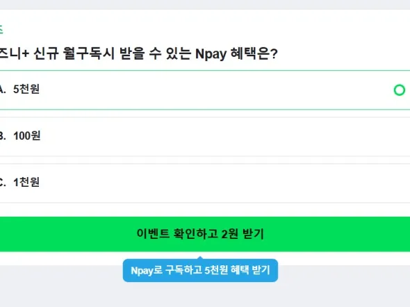Viewport: 410px width, 307px height.
Task: Click the 5천원 answer text
Action: click(x=26, y=89)
